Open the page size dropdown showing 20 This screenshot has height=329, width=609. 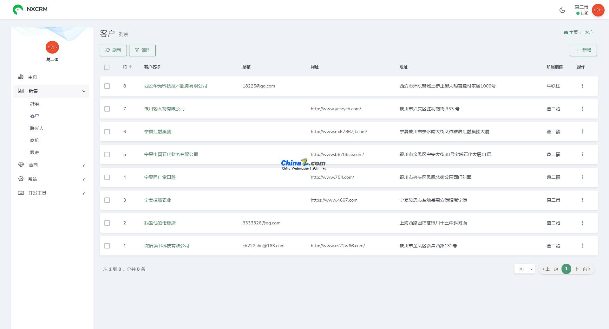(524, 269)
